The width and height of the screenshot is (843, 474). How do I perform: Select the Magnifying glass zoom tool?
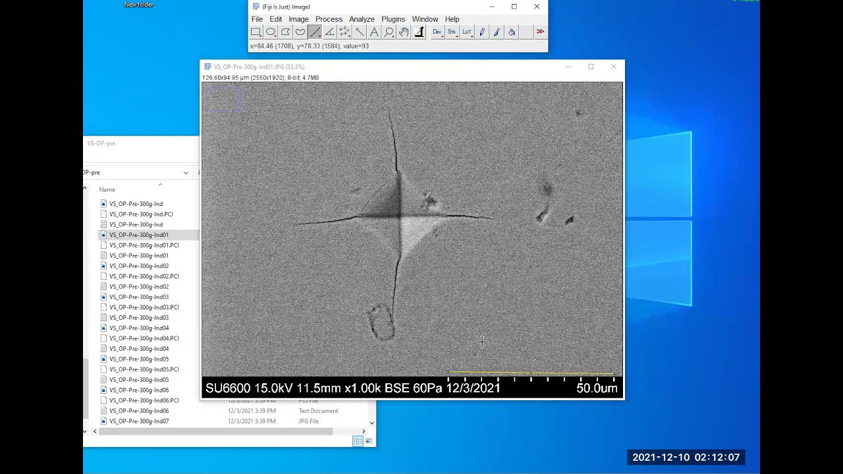[389, 32]
